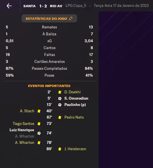Click A. Stach's yellow card icon
The width and height of the screenshot is (153, 168).
[x=39, y=111]
